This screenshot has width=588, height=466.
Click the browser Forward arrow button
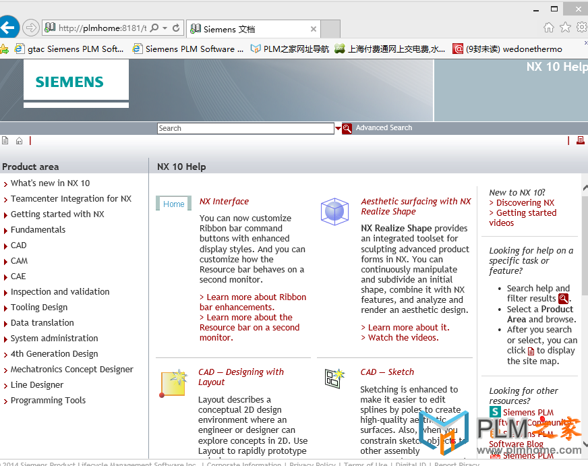(x=31, y=28)
